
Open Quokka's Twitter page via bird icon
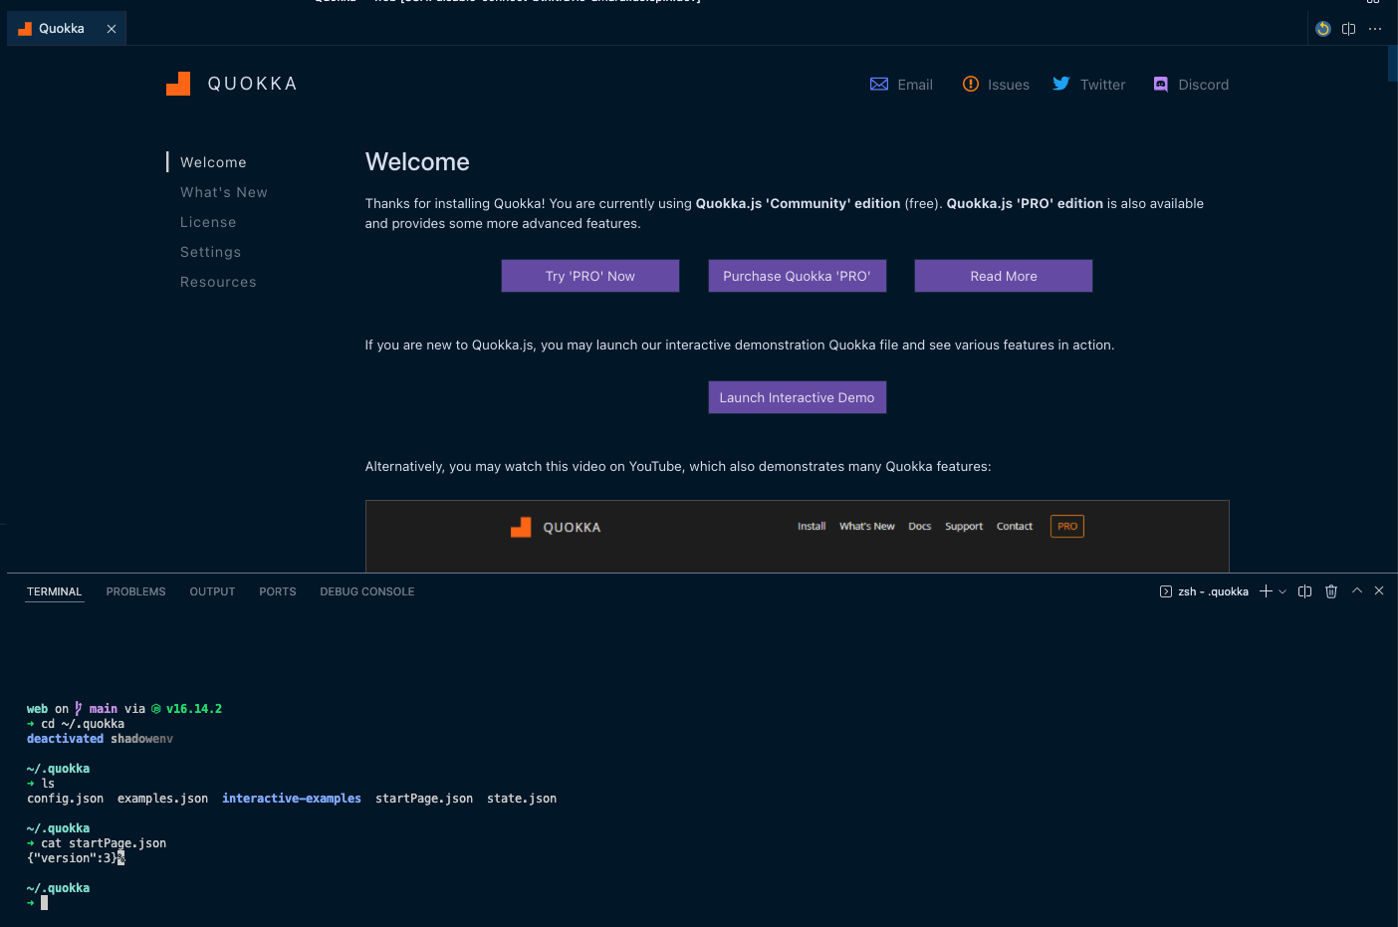1060,85
